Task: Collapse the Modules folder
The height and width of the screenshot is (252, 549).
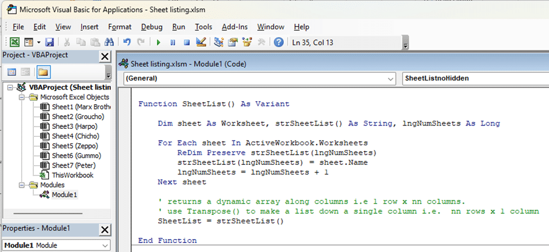Action: point(22,185)
